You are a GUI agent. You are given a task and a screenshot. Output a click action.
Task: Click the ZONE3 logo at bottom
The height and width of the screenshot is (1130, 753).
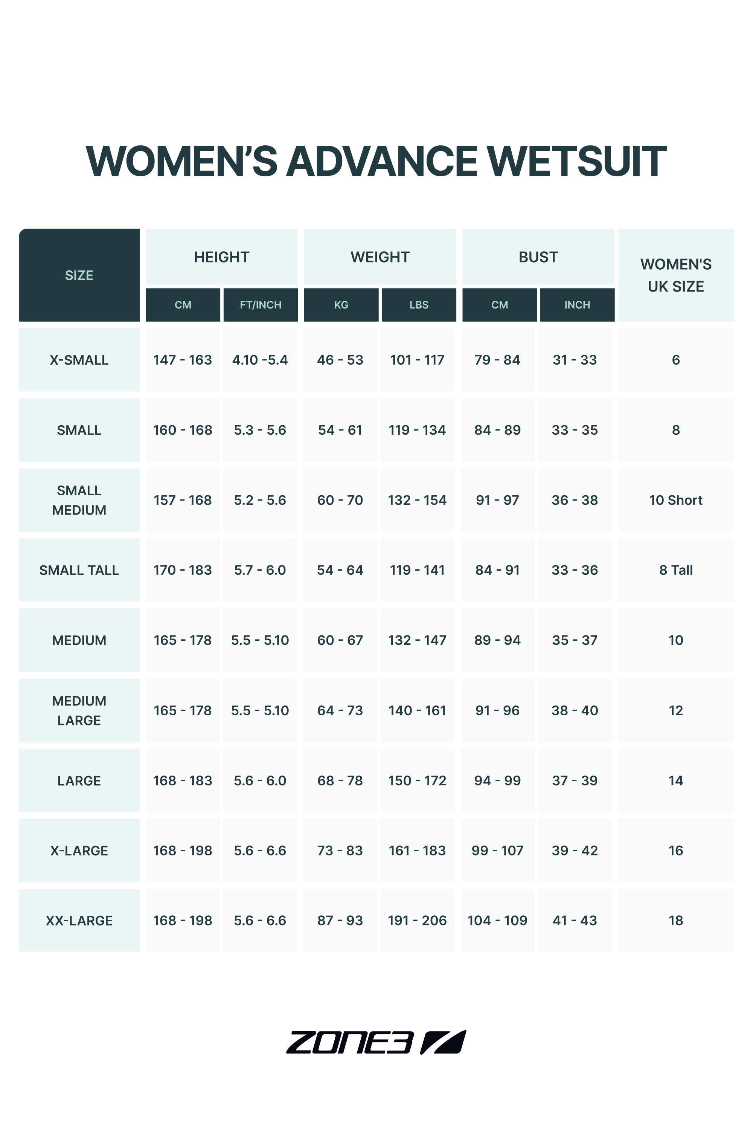376,1042
